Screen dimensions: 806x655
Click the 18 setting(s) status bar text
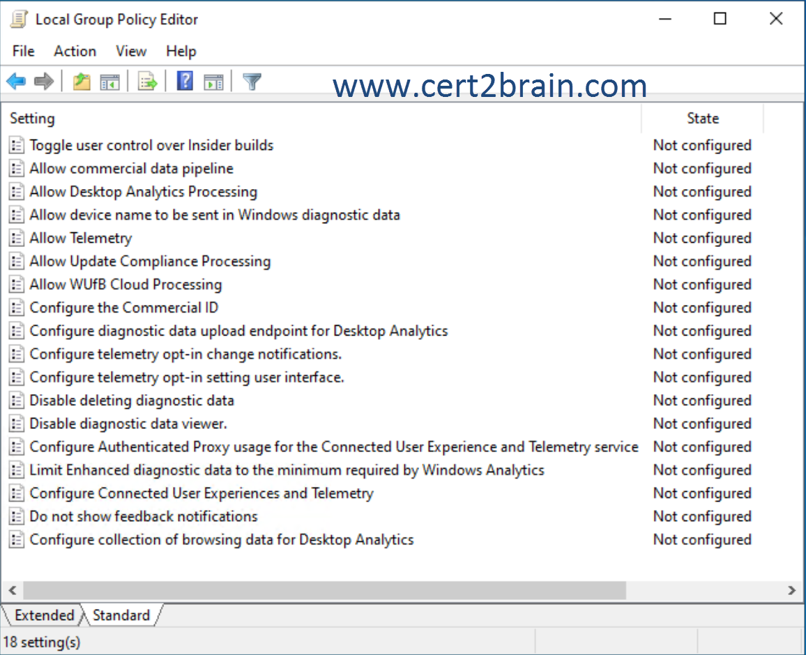click(42, 642)
